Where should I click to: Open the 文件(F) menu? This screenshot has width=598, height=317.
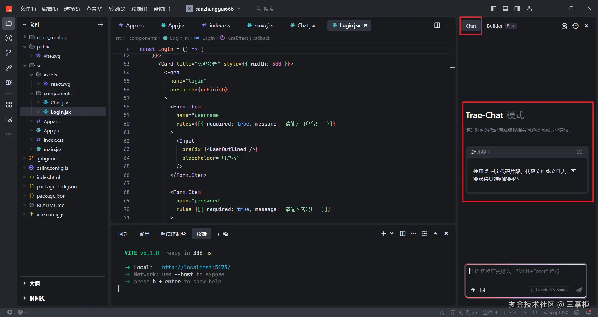coord(28,9)
